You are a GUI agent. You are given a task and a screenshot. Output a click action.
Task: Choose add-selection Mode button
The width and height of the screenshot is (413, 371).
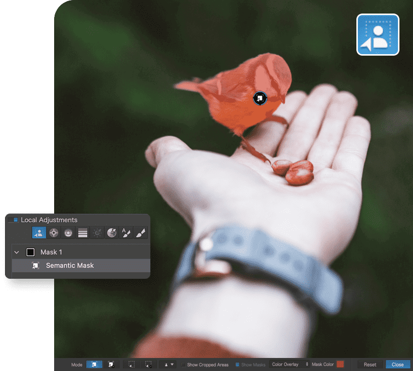tap(94, 364)
